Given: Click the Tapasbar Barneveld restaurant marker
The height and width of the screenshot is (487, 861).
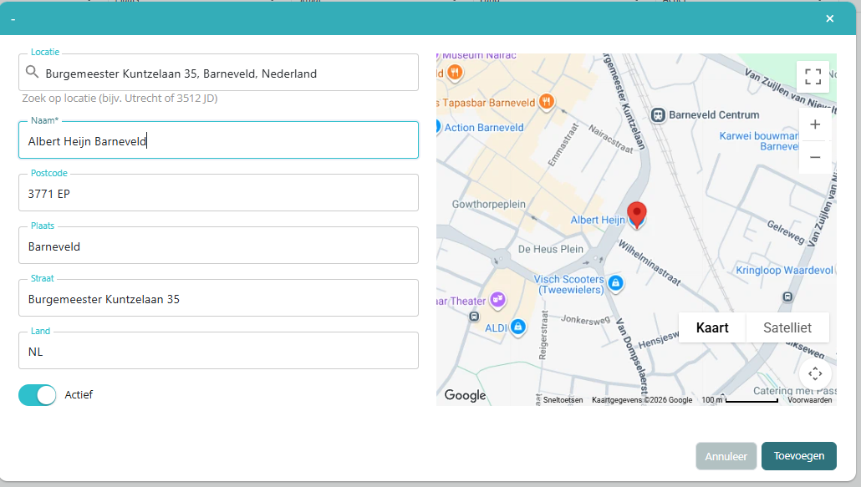Looking at the screenshot, I should tap(546, 101).
